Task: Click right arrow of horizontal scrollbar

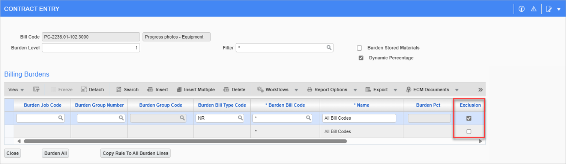Action: click(480, 141)
